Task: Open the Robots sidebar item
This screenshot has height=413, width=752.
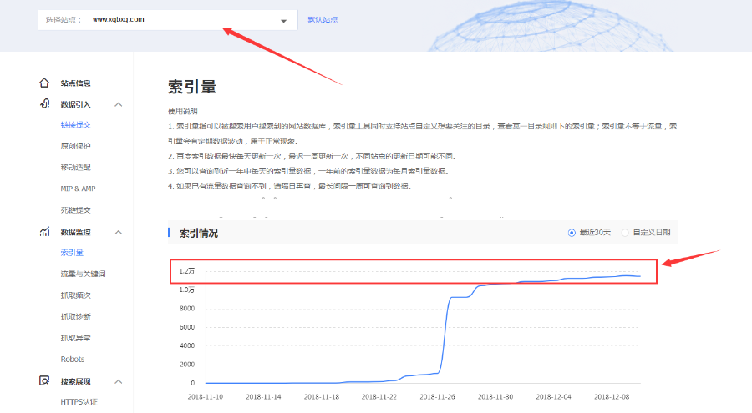Action: click(73, 359)
